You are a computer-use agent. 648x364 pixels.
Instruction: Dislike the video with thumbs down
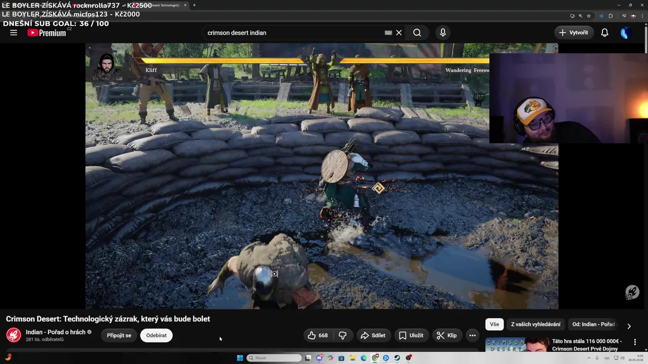[343, 335]
